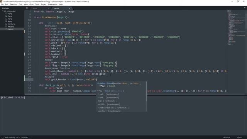Open the Preferences menu
Screen dimensions: 247x139
tap(52, 4)
